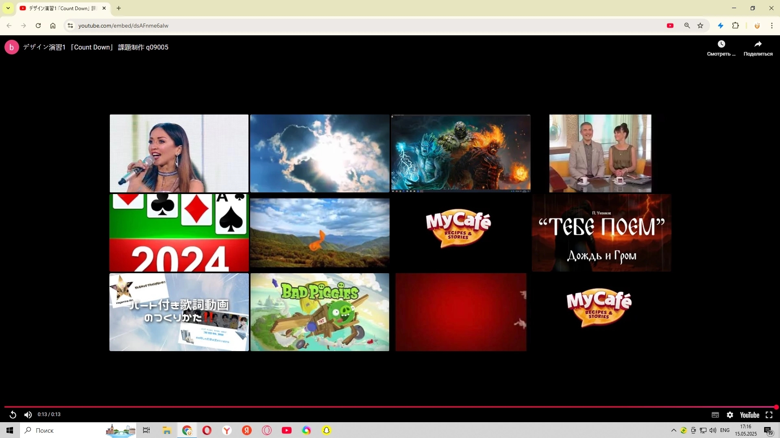Open the Windows Start menu
Viewport: 780px width, 438px height.
pyautogui.click(x=10, y=430)
